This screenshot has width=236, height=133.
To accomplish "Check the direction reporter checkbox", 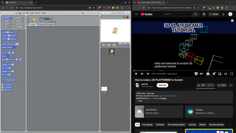I will (x=2, y=90).
